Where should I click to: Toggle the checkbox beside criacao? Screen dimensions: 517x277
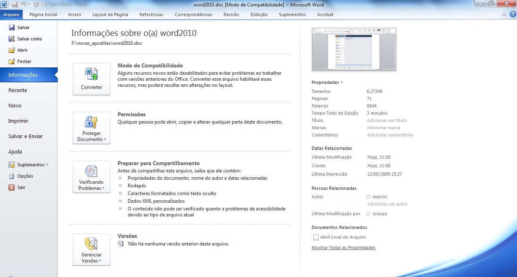pyautogui.click(x=368, y=214)
